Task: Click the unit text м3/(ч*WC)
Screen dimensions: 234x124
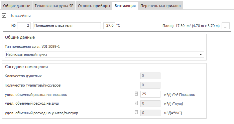Action: click(x=173, y=113)
